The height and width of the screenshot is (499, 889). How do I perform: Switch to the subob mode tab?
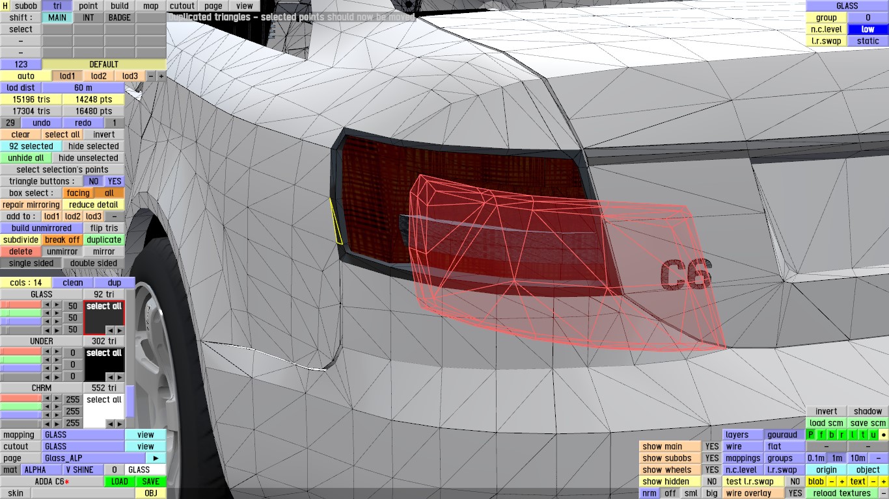[26, 6]
